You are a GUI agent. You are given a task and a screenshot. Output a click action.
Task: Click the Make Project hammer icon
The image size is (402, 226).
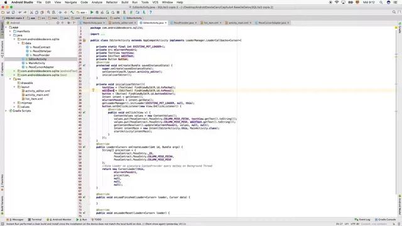[x=72, y=13]
